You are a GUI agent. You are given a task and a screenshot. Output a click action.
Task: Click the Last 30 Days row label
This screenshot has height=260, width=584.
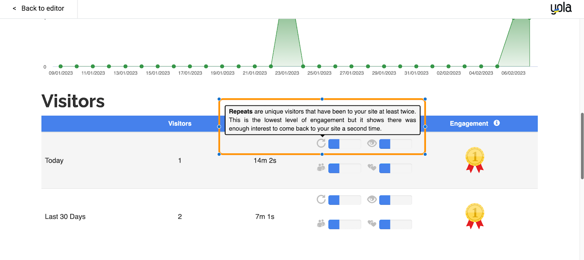pyautogui.click(x=65, y=217)
